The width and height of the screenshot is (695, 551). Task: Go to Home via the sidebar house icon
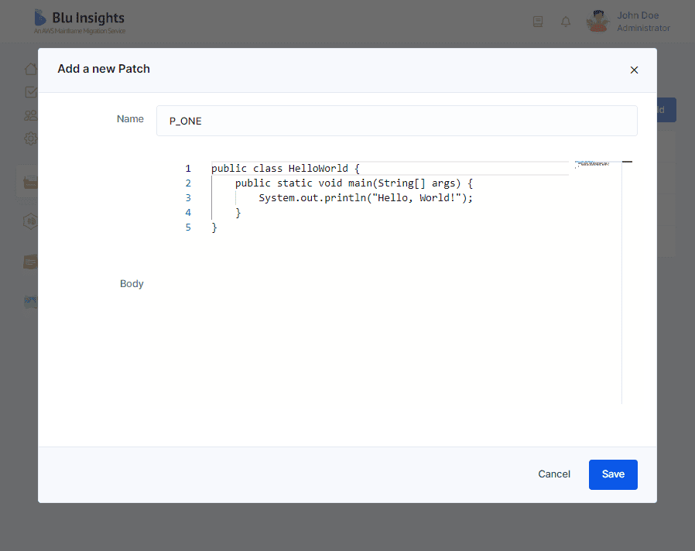31,68
